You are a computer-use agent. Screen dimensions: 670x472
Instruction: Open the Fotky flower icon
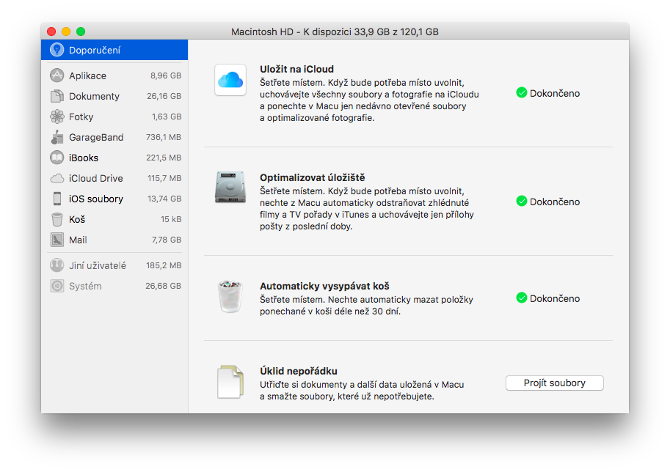tap(57, 117)
